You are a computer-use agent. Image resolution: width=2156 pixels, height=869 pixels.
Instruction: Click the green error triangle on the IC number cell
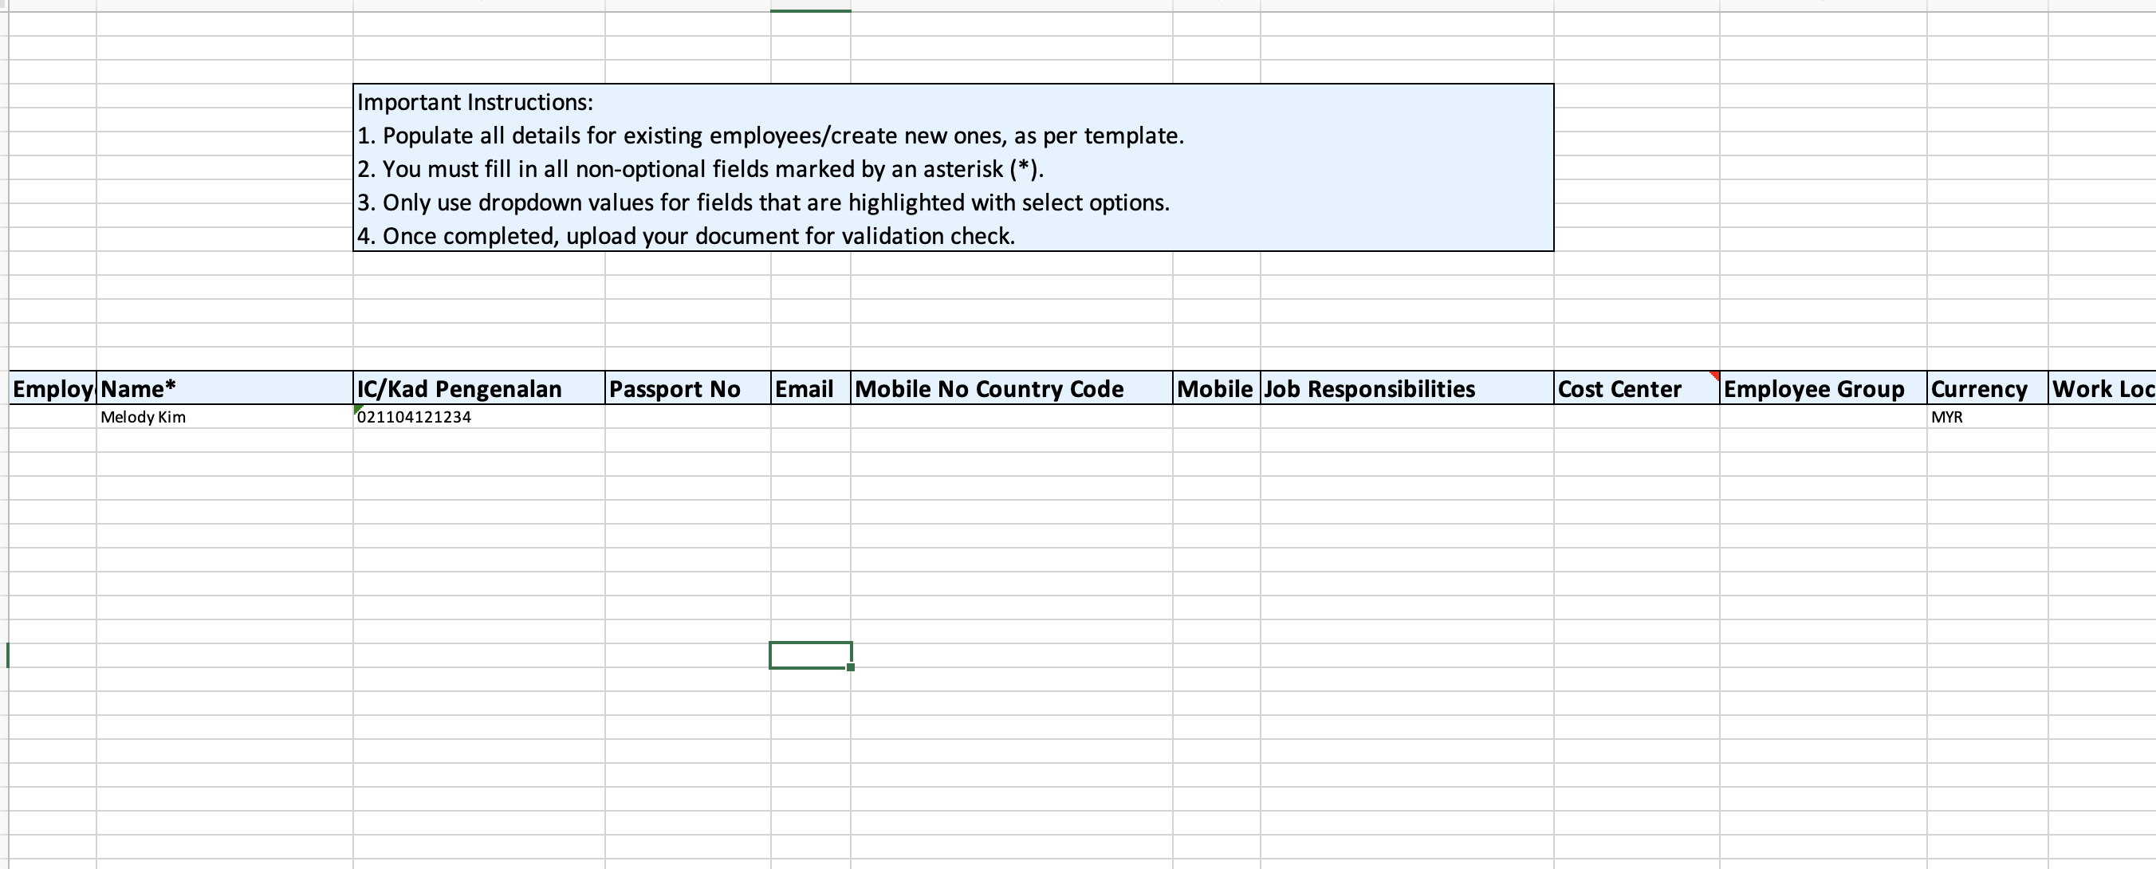tap(358, 408)
